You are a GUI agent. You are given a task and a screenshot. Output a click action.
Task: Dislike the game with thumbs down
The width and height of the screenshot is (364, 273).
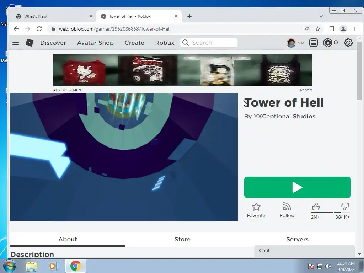coord(345,207)
